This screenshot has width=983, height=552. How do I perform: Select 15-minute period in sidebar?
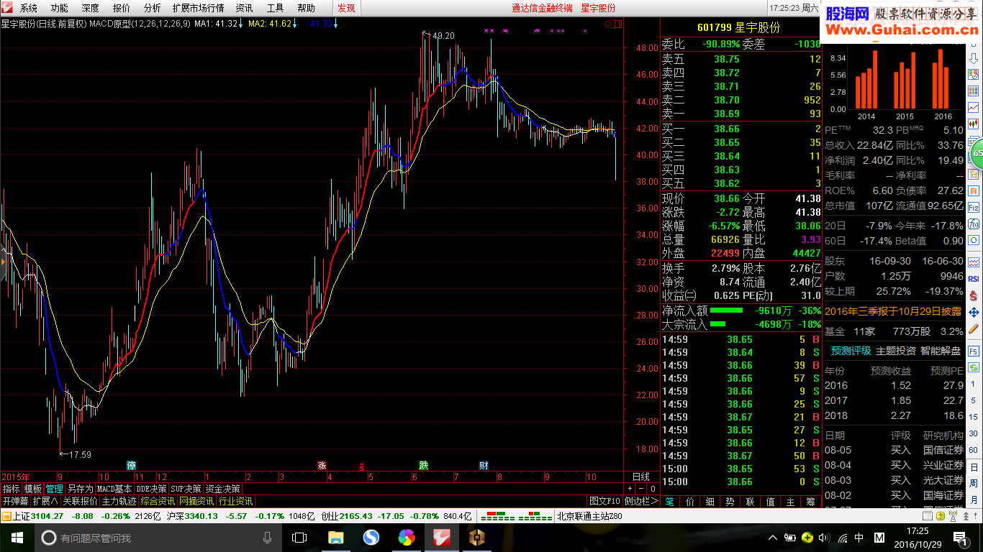pos(974,416)
